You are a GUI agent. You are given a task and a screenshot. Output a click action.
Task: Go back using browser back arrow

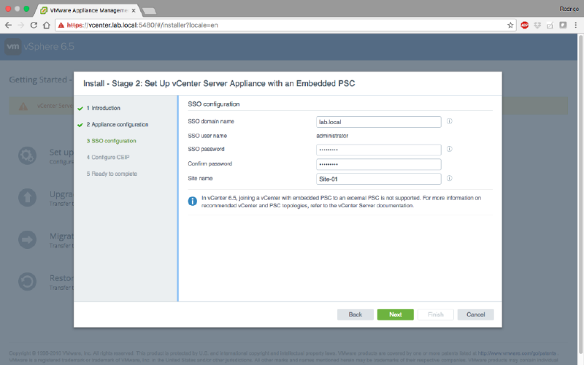coord(8,25)
